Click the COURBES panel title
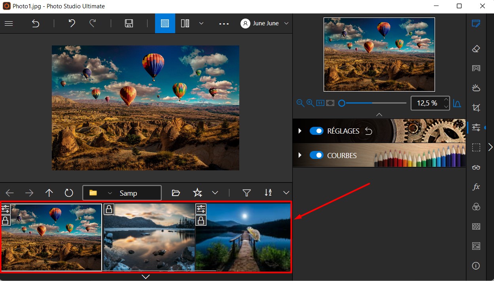This screenshot has height=281, width=494. [342, 156]
